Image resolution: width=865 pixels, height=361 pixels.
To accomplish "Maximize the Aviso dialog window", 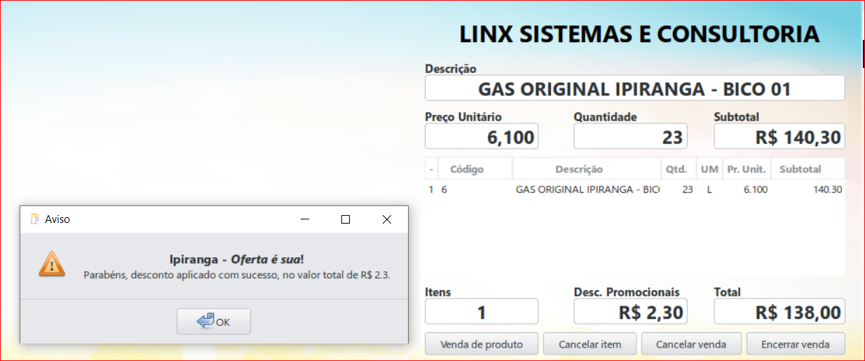I will [x=345, y=219].
